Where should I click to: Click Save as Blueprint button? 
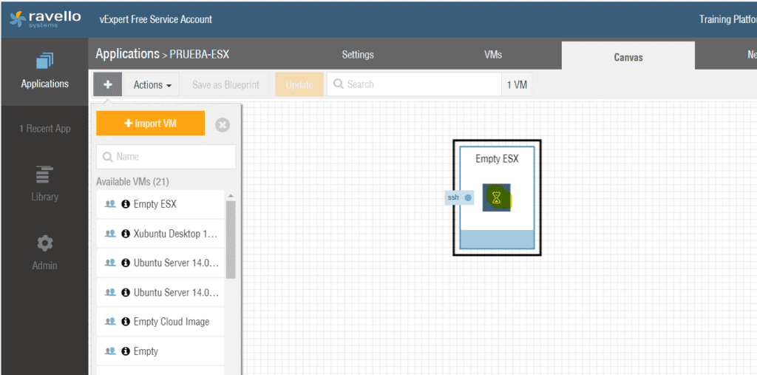tap(225, 84)
